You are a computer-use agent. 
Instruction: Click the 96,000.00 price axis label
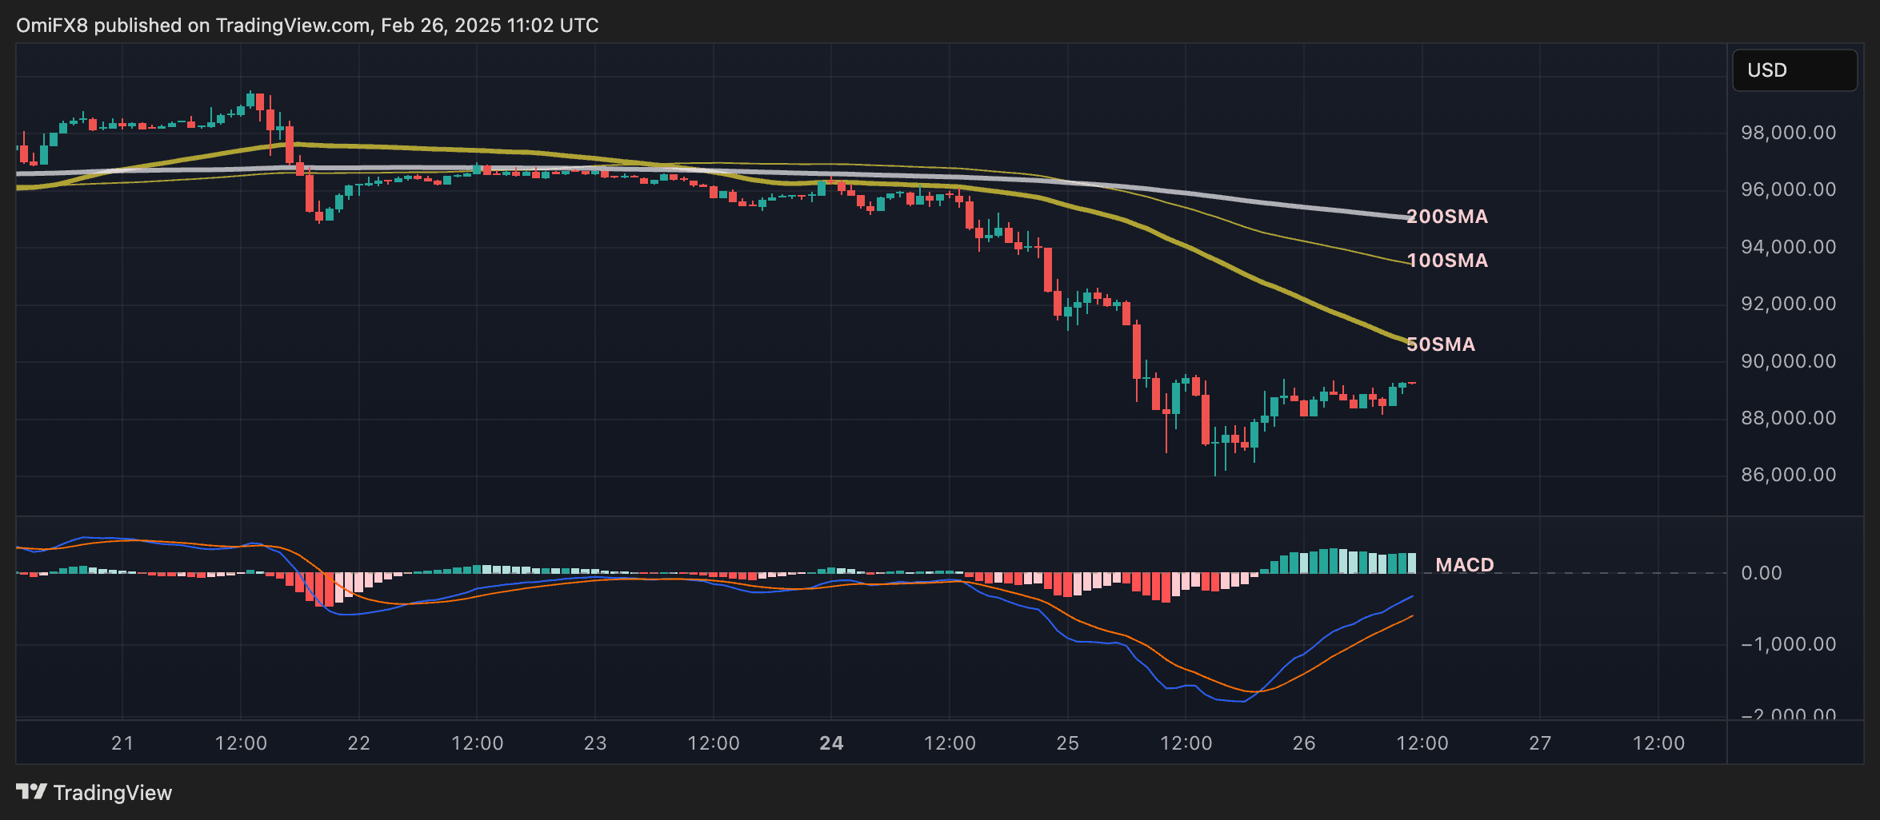1789,189
